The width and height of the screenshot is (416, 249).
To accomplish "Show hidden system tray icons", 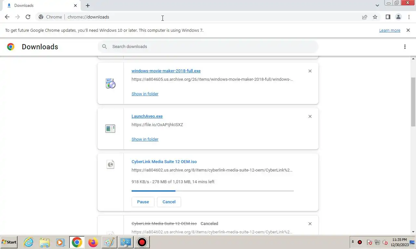I will (x=353, y=242).
